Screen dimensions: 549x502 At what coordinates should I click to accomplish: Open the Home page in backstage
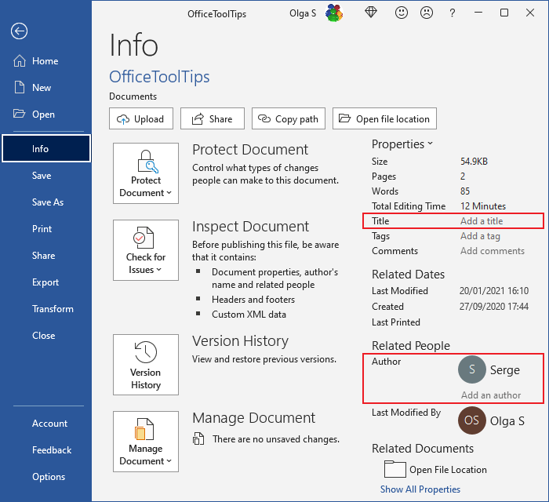pyautogui.click(x=45, y=61)
